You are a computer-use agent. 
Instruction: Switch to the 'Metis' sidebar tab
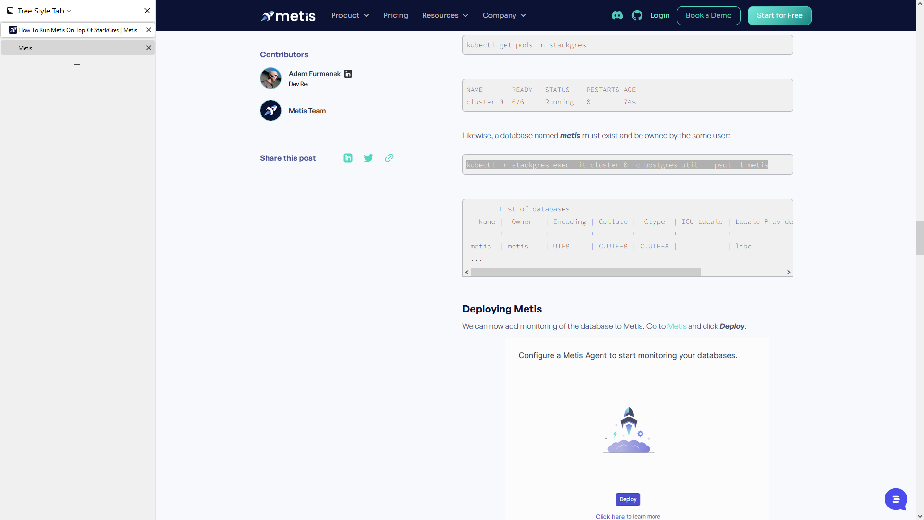(x=77, y=48)
